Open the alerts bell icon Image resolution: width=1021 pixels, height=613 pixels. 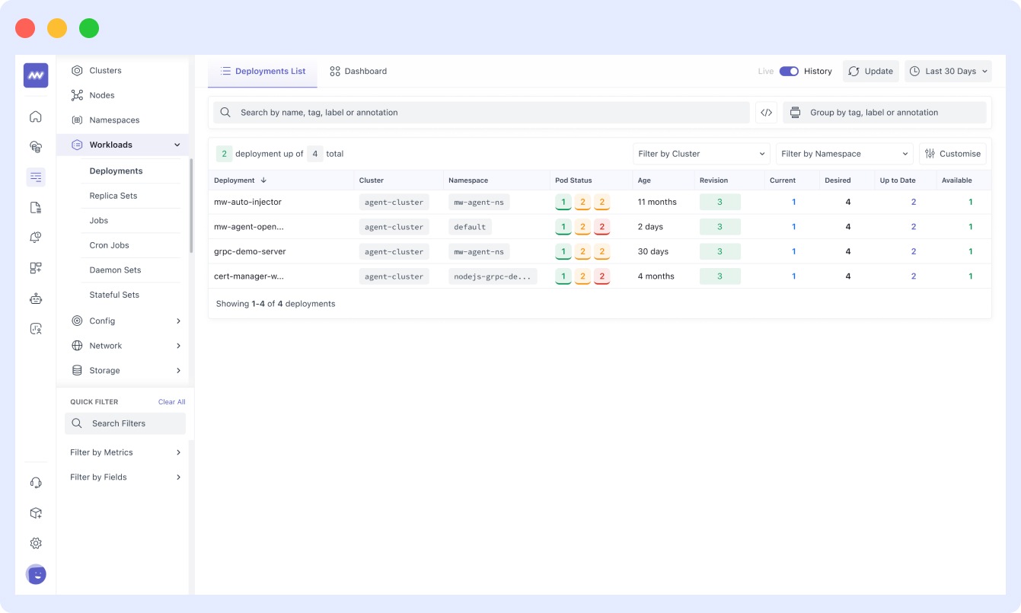[x=35, y=237]
